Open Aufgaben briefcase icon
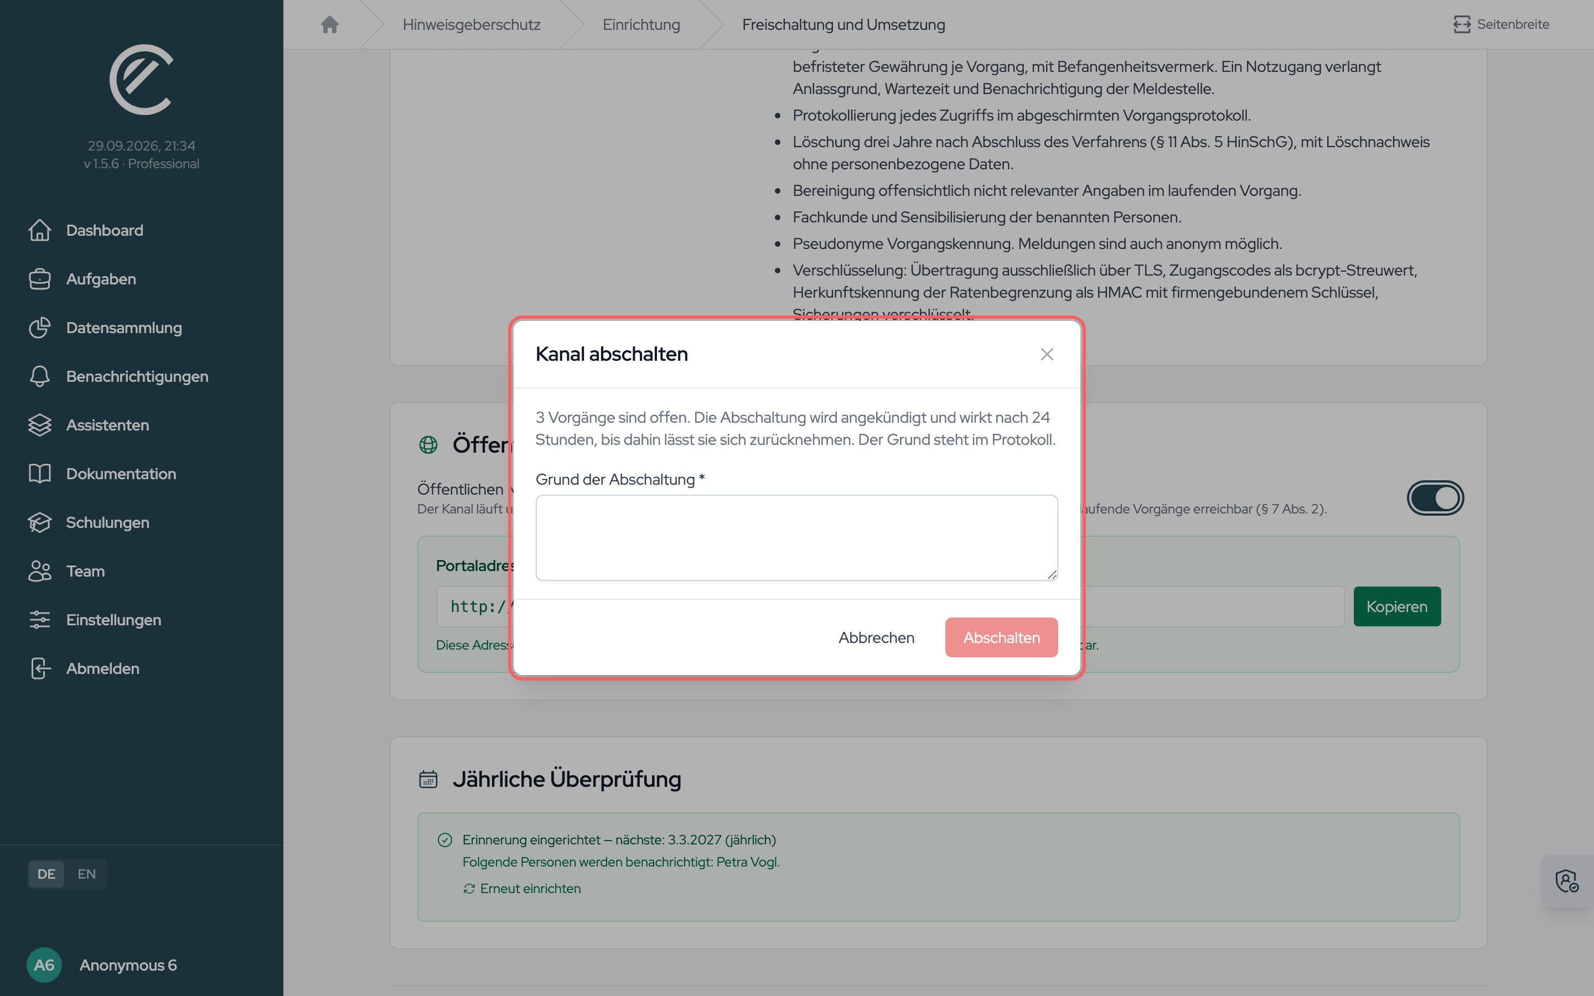This screenshot has width=1594, height=996. pos(39,279)
